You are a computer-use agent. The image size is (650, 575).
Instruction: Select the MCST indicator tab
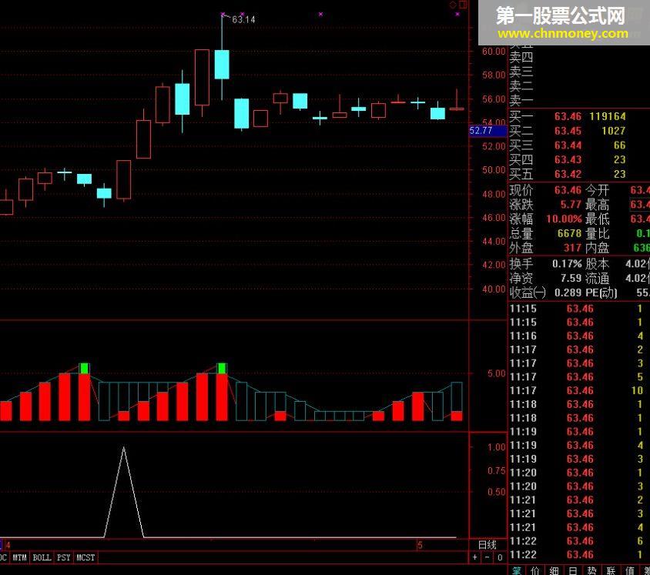85,557
